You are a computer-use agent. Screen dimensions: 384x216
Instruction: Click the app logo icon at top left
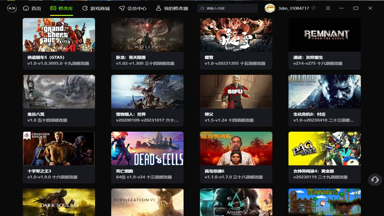click(12, 8)
